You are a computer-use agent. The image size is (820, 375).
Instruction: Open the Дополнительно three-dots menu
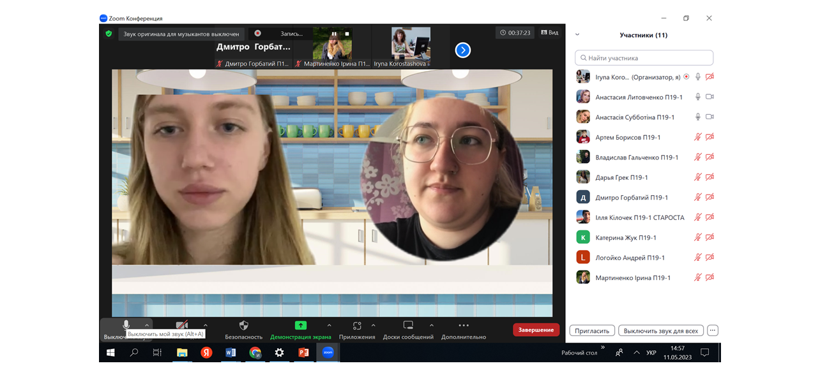tap(464, 325)
